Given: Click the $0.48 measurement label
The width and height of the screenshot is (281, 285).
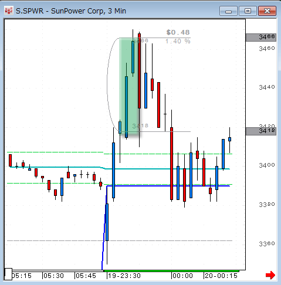Looking at the screenshot, I should pyautogui.click(x=178, y=32).
